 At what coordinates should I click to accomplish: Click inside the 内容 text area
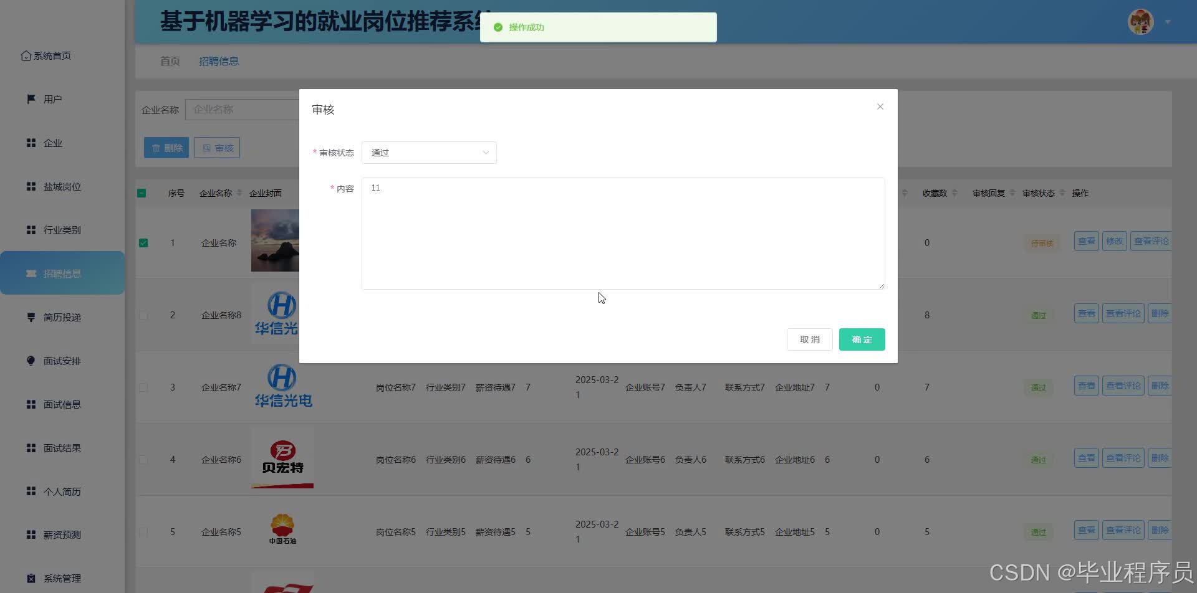pyautogui.click(x=623, y=234)
